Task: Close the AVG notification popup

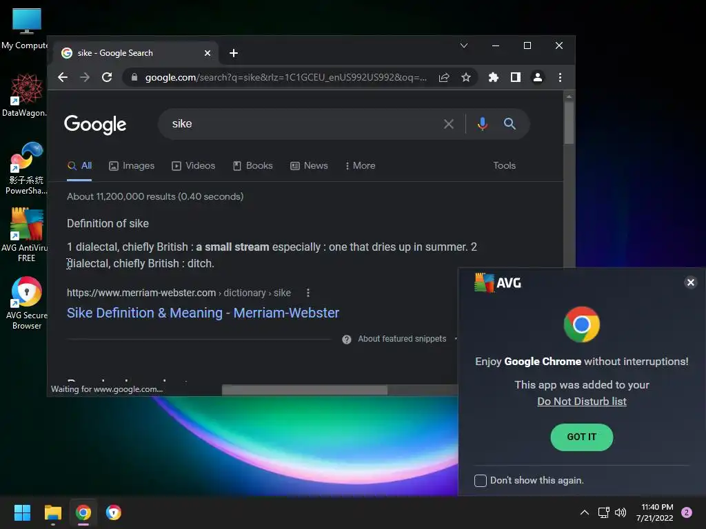Action: 690,282
